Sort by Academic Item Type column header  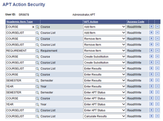[19, 21]
